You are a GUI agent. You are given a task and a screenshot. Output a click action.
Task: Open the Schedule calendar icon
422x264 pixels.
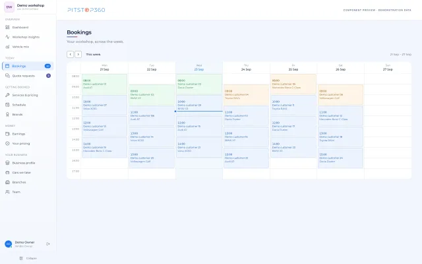coord(7,105)
